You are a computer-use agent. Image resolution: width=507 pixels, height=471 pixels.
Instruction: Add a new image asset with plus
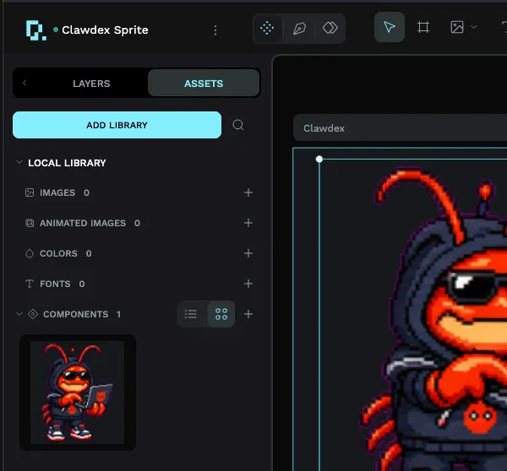(x=248, y=192)
